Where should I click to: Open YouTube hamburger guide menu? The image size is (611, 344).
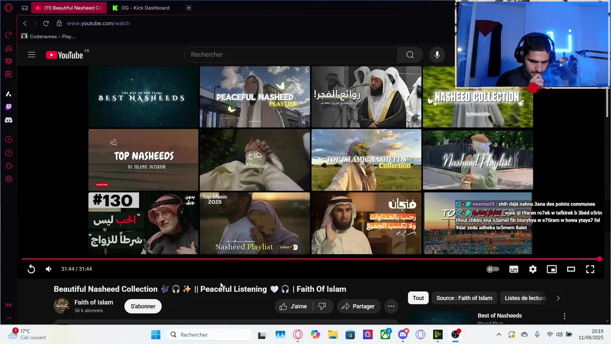click(x=32, y=54)
